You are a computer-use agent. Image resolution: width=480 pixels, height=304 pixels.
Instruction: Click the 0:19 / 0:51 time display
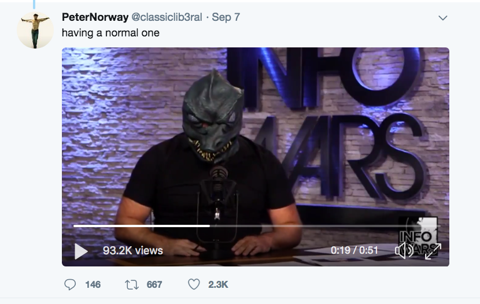(x=355, y=250)
